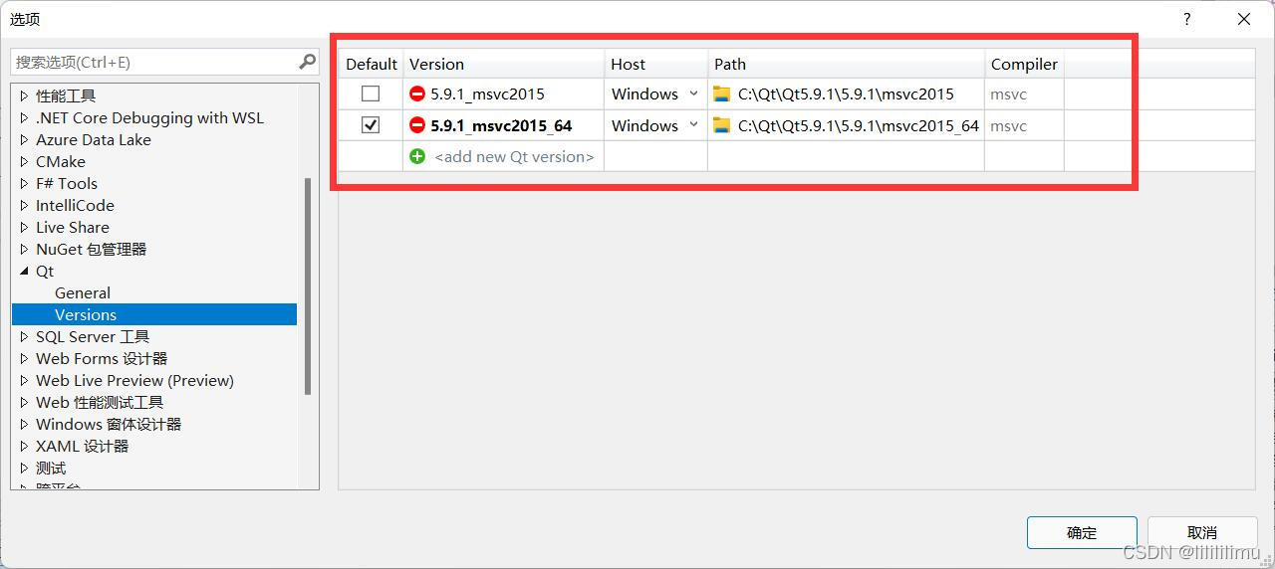Select the 测试 category

[x=51, y=468]
